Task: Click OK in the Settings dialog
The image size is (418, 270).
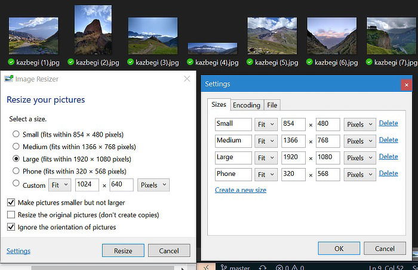Action: 339,249
